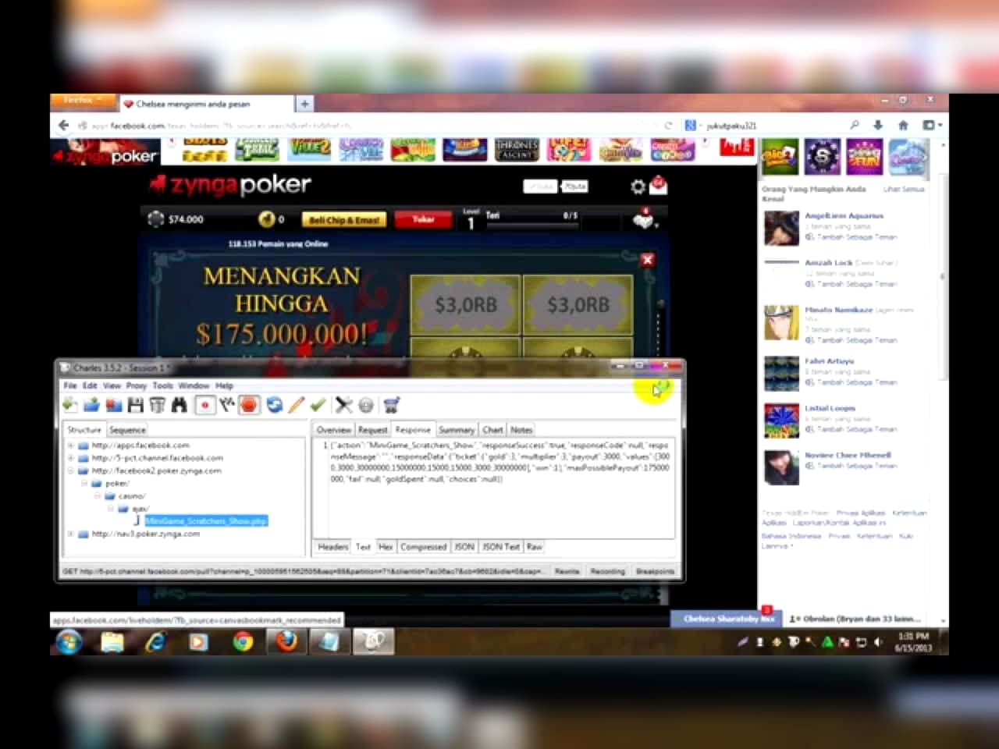The image size is (999, 749).
Task: Switch to JSON view of the response
Action: pos(464,547)
